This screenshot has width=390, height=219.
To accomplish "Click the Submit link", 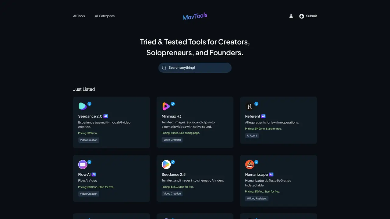I will (x=311, y=16).
